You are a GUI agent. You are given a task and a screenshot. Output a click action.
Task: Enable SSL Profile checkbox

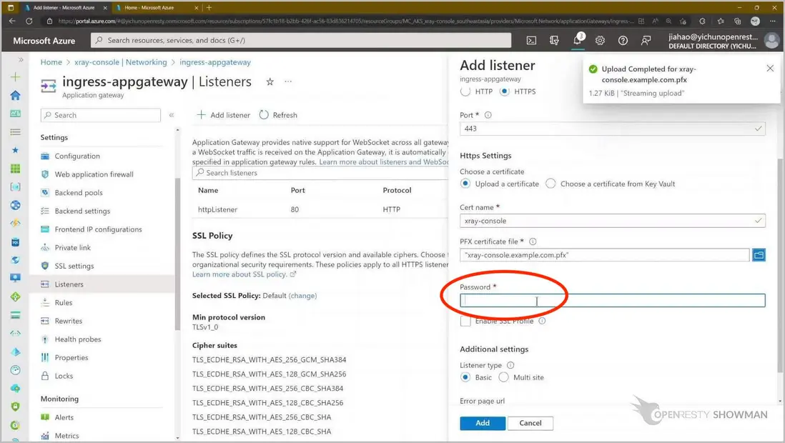point(465,322)
